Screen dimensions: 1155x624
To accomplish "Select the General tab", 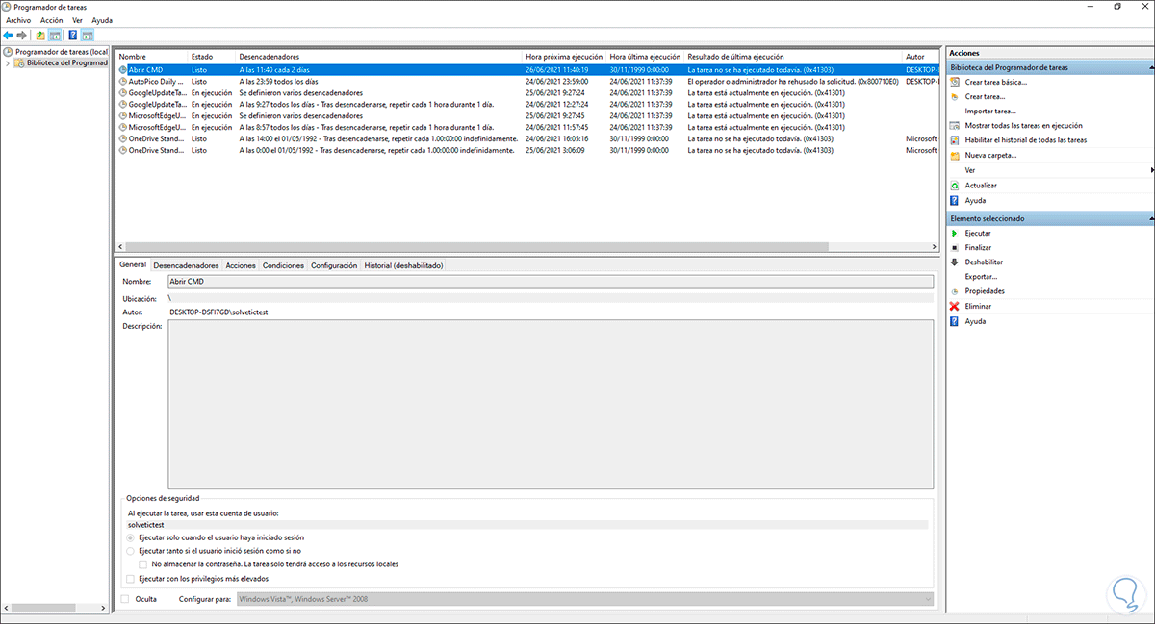I will point(133,264).
